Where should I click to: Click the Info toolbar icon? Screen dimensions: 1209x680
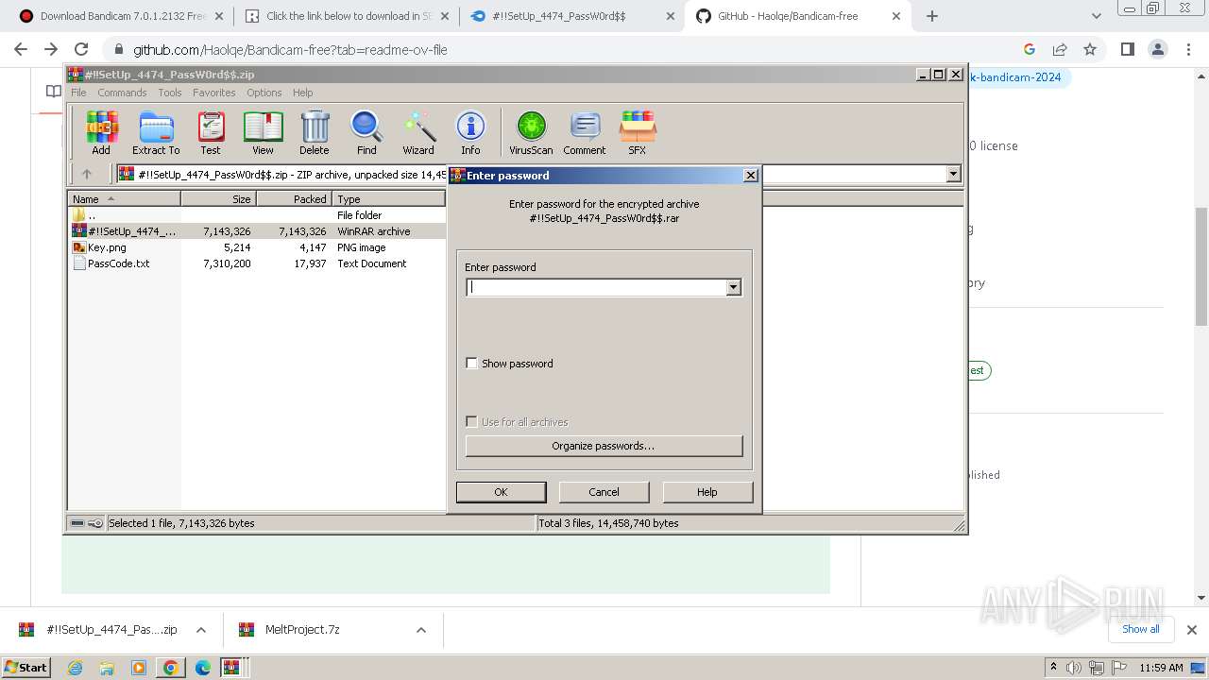click(x=470, y=132)
